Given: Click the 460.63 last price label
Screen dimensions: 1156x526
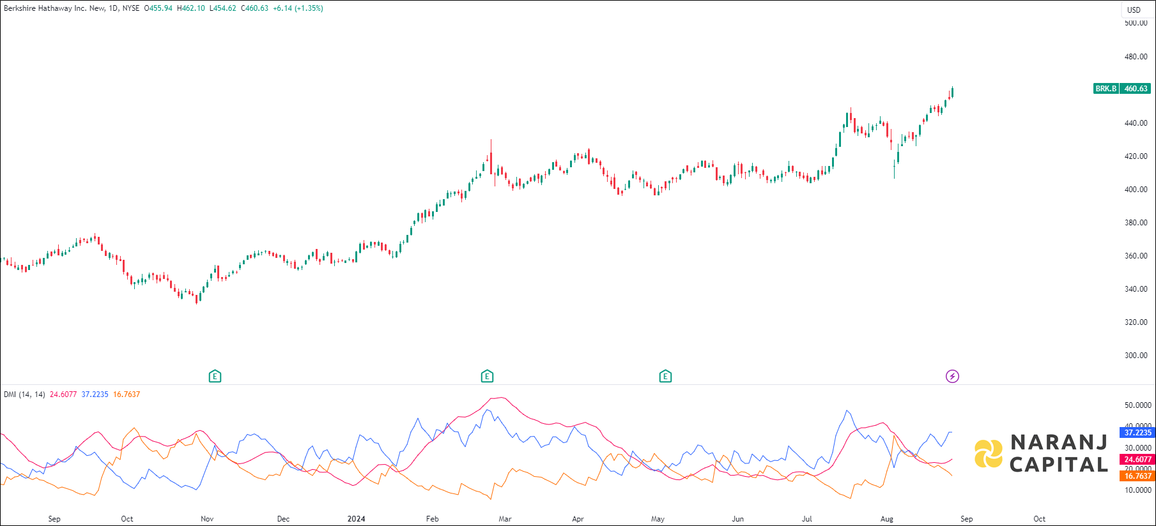Looking at the screenshot, I should [x=1136, y=89].
